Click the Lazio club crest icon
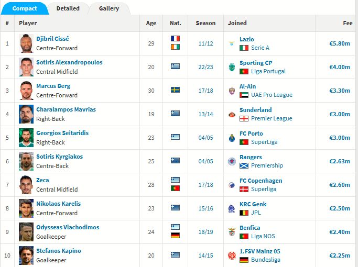 click(232, 43)
